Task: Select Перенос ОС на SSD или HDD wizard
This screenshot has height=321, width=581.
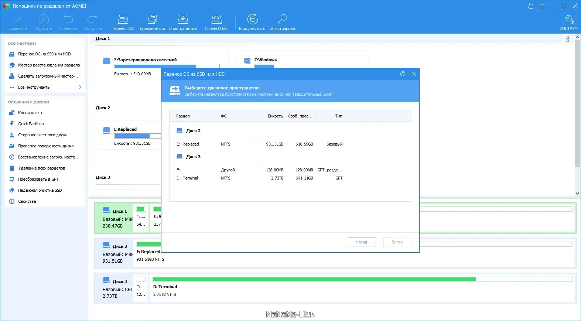Action: coord(44,54)
